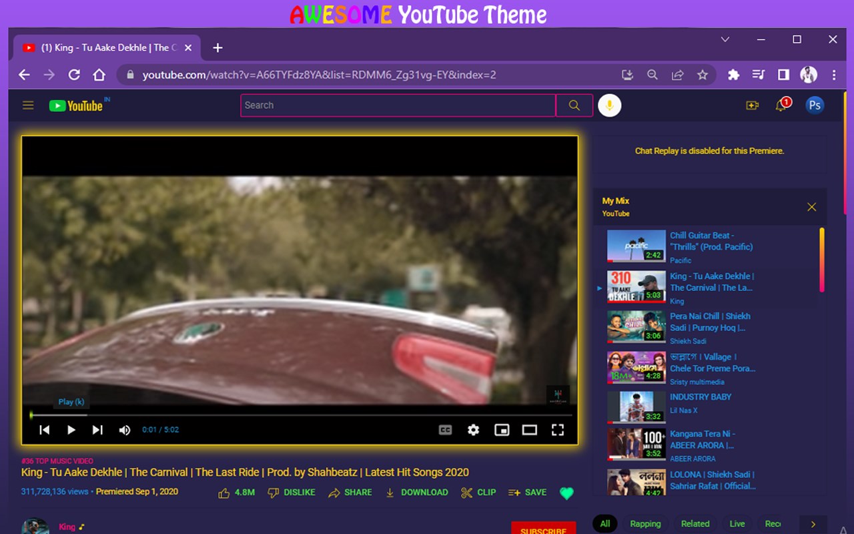The height and width of the screenshot is (534, 854).
Task: Open media controls icon in toolbar
Action: (759, 75)
